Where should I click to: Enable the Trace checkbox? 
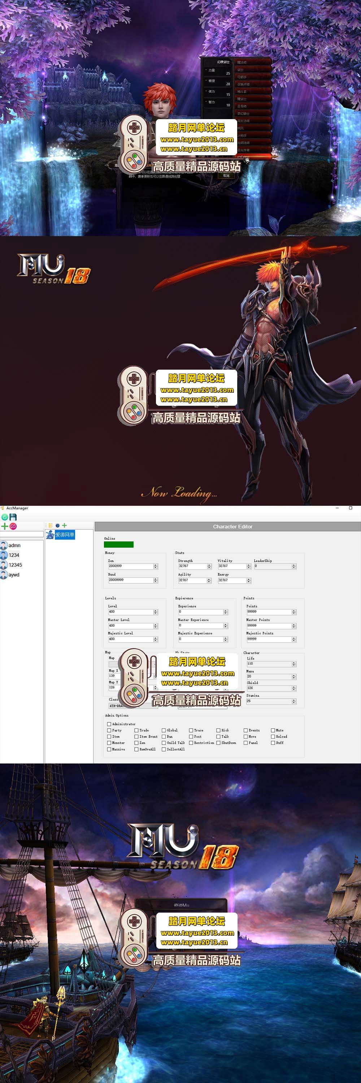point(191,730)
